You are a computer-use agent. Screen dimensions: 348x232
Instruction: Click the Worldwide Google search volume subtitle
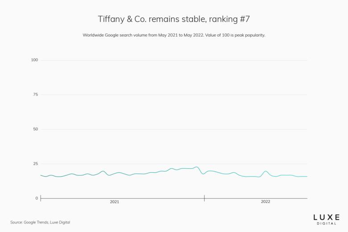174,35
